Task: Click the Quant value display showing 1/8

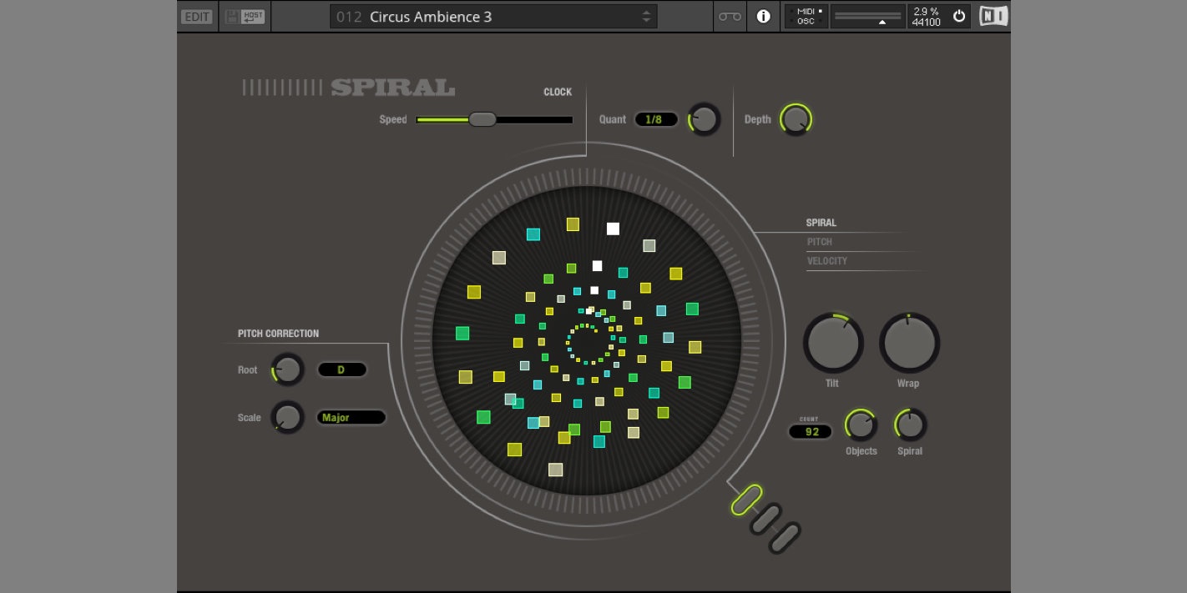Action: pyautogui.click(x=655, y=119)
